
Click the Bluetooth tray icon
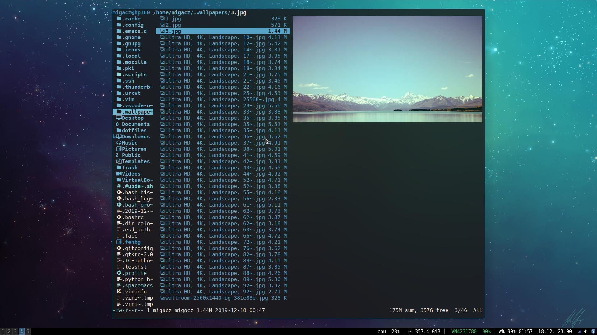(x=593, y=331)
